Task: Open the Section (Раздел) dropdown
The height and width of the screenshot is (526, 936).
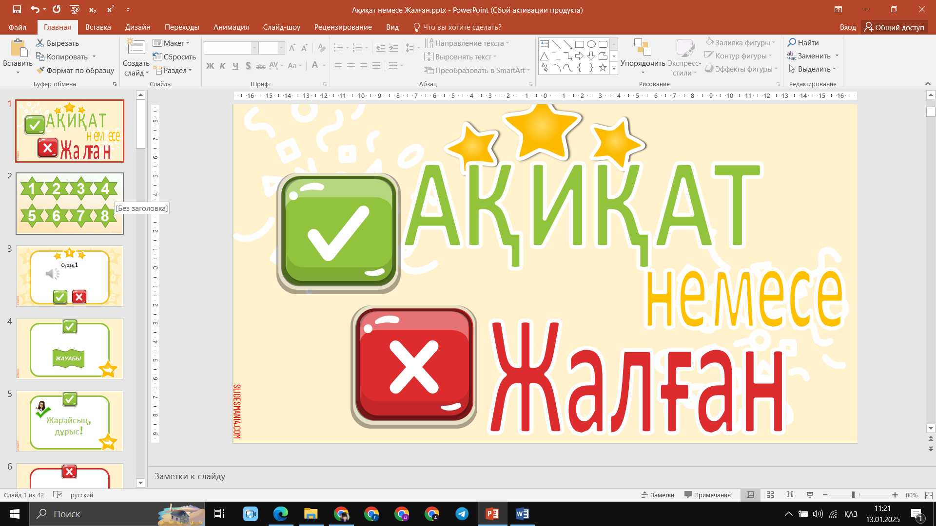Action: point(173,70)
